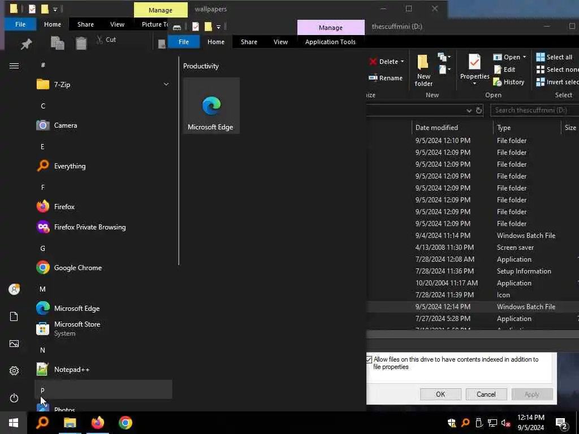Click the Rename ribbon button
The image size is (579, 434).
pos(386,78)
